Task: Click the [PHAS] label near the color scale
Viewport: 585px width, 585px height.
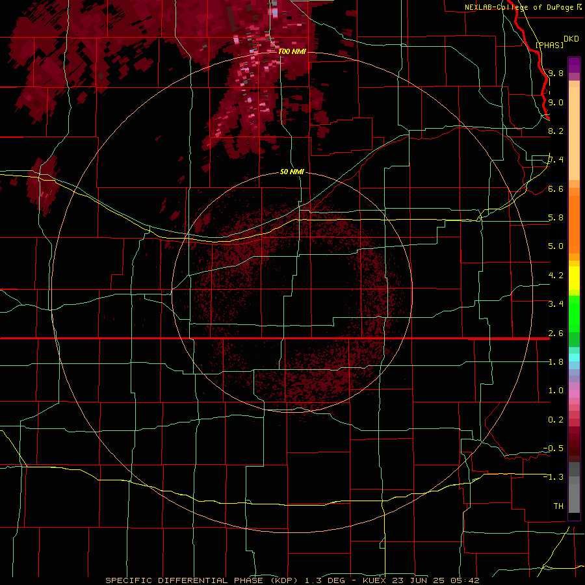Action: pos(549,45)
